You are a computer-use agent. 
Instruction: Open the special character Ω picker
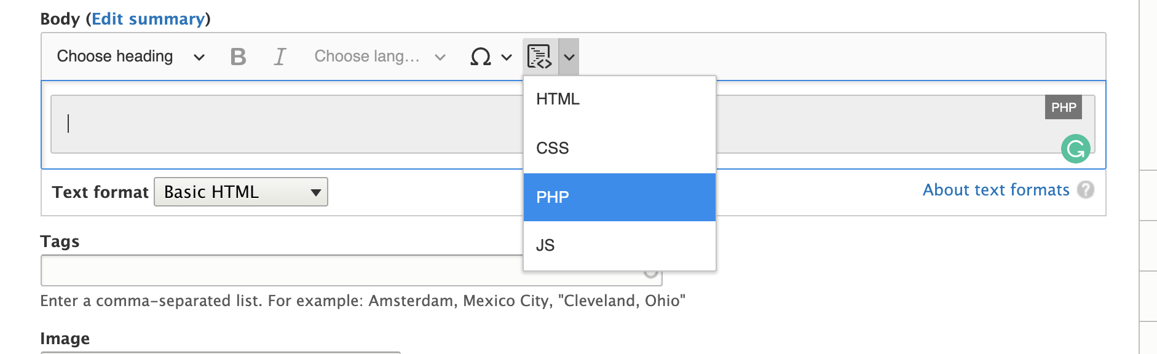coord(480,57)
